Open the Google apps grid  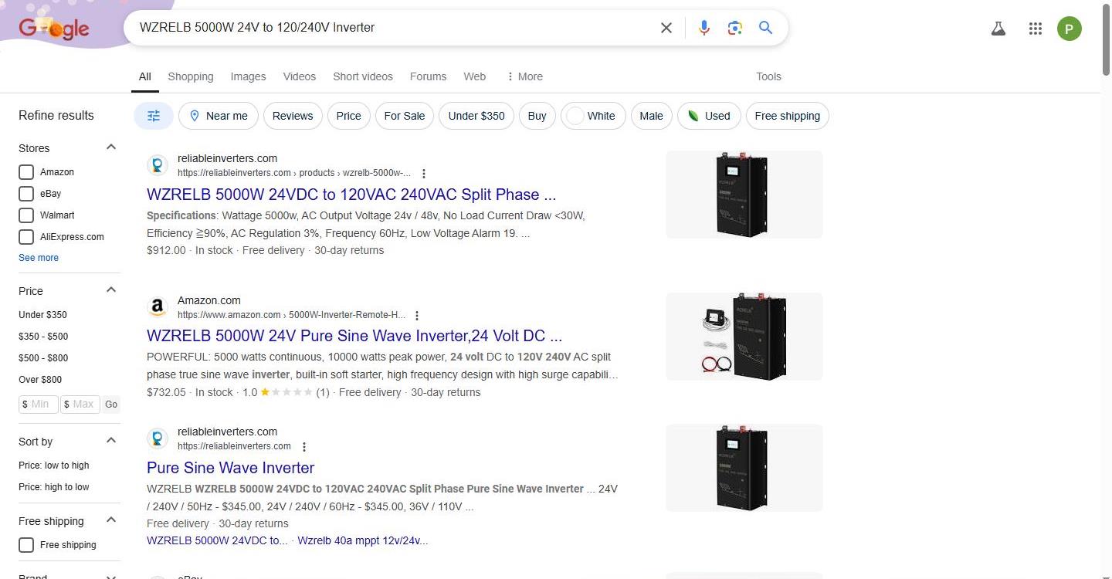click(1036, 29)
